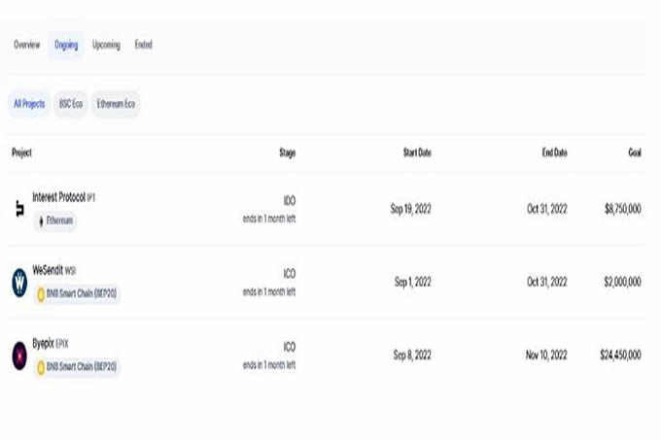Open the Interest Protocol project link
The width and height of the screenshot is (661, 440).
pyautogui.click(x=59, y=196)
